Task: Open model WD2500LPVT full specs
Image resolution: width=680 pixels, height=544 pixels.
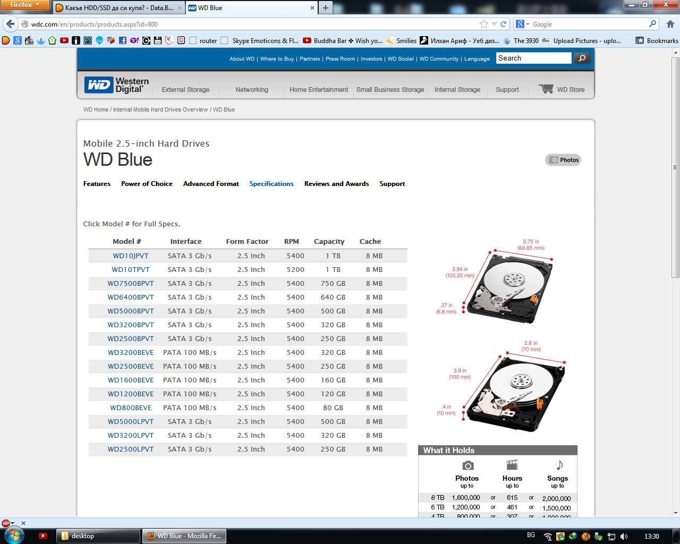Action: (131, 449)
